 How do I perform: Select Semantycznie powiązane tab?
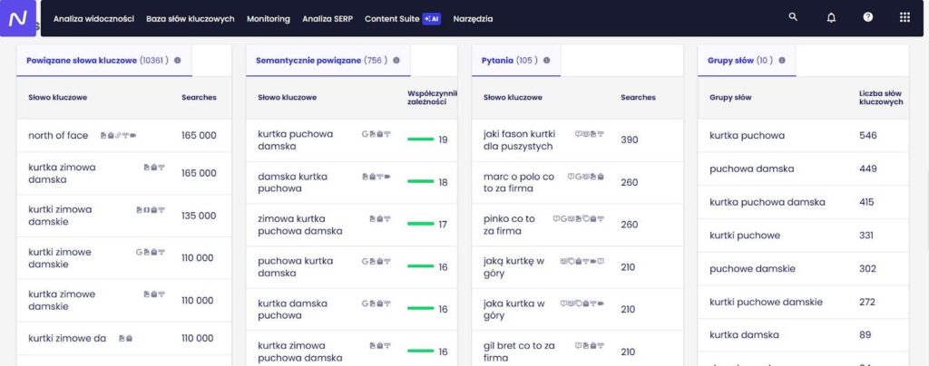(328, 61)
